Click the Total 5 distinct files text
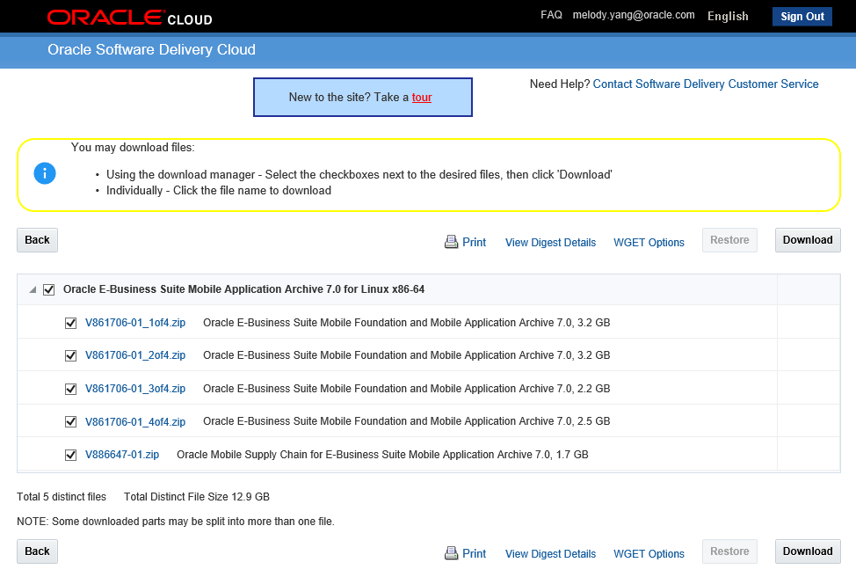Image resolution: width=856 pixels, height=577 pixels. click(62, 497)
